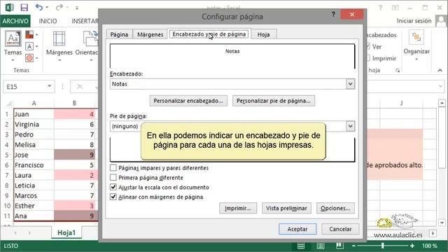Select cell A1 containing Juan
448x252 pixels.
click(34, 114)
